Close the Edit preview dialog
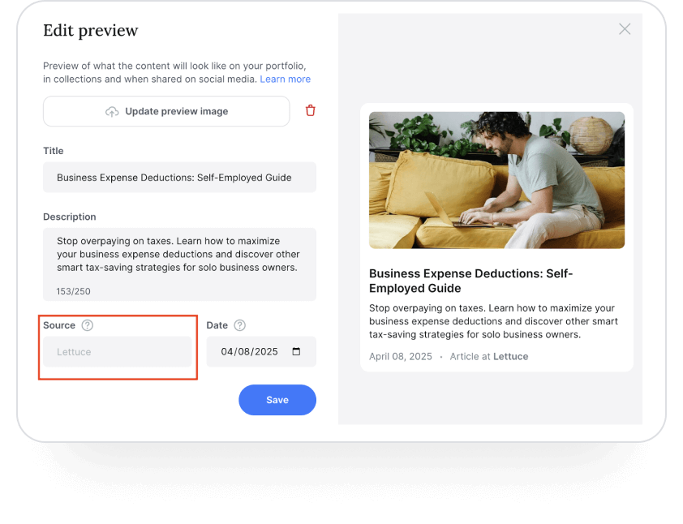Screen dimensions: 683x524 tap(625, 29)
